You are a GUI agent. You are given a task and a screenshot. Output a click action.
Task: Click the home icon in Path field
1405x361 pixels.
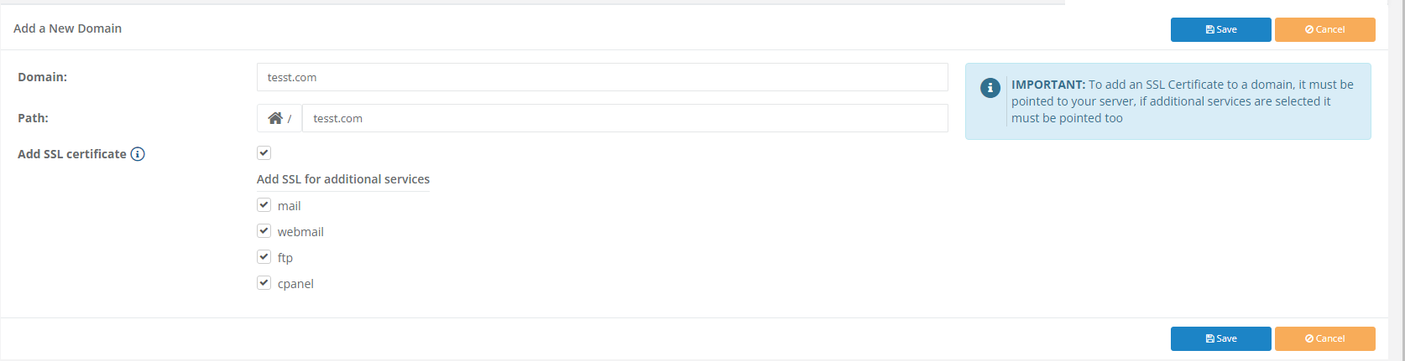click(275, 118)
